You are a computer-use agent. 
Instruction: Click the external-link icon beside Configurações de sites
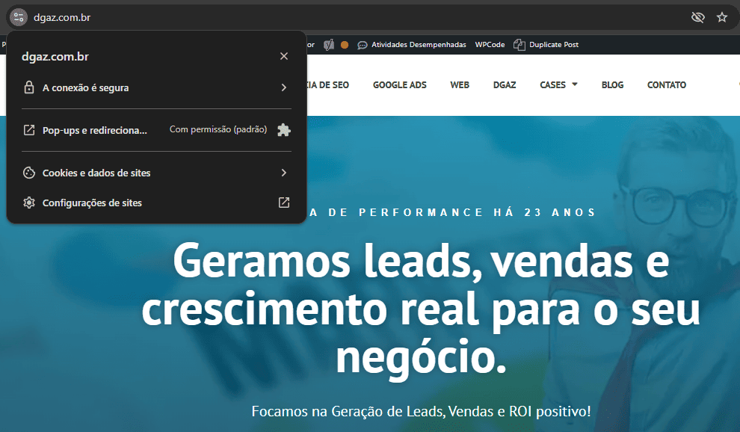coord(283,202)
